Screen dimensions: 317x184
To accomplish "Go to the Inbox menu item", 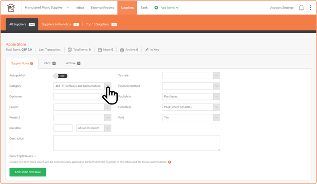I will pos(80,8).
